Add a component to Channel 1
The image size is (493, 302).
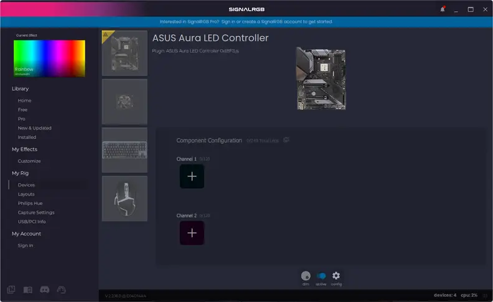pyautogui.click(x=192, y=176)
